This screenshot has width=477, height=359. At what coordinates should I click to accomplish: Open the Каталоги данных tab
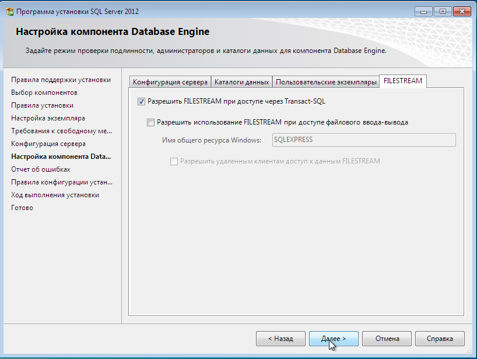241,82
